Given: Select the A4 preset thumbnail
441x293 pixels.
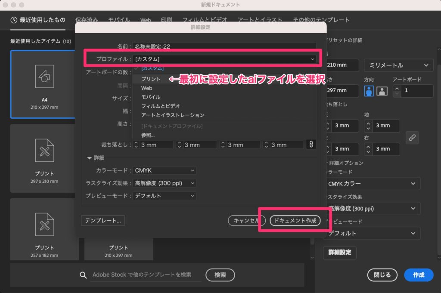Looking at the screenshot, I should coord(44,84).
